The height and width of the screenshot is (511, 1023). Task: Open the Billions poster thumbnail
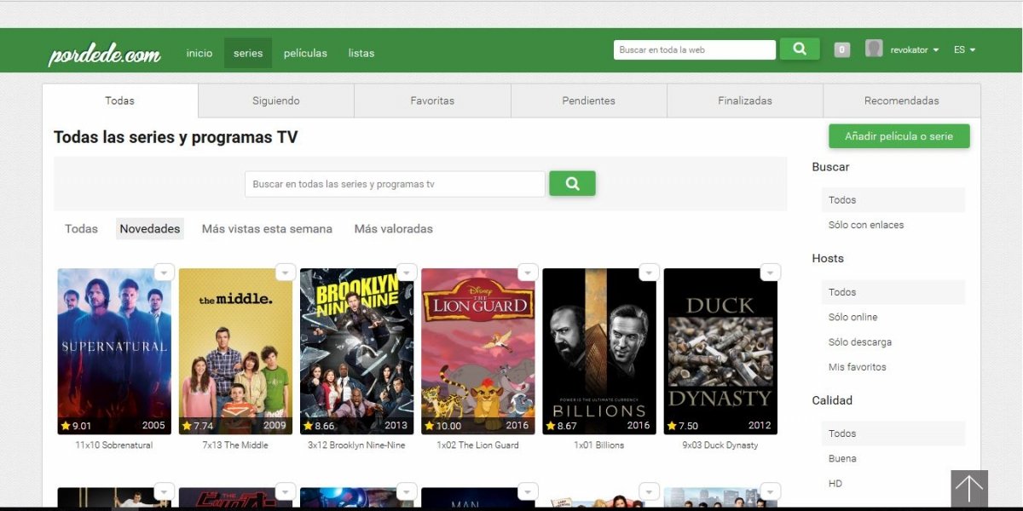point(599,352)
